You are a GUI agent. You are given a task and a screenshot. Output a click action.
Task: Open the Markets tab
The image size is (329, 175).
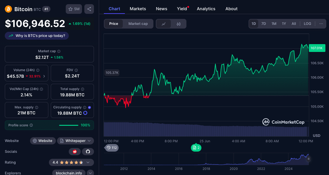click(138, 9)
